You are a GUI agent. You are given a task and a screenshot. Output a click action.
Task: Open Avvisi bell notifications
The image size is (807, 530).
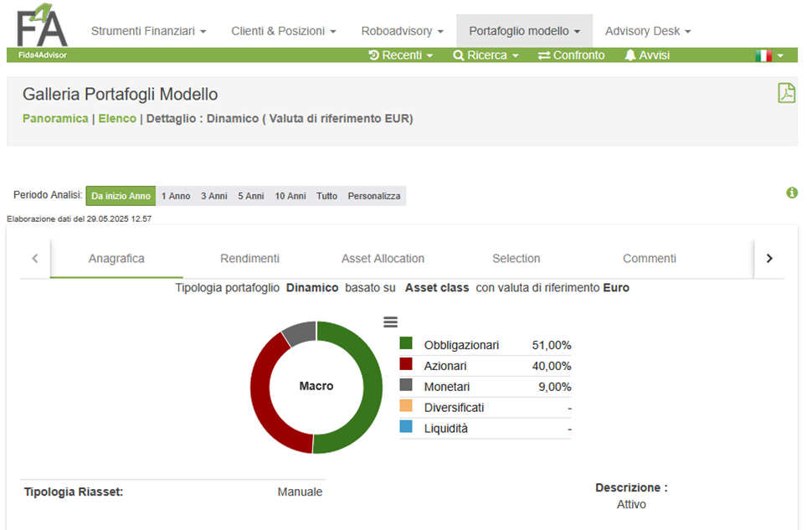point(647,55)
